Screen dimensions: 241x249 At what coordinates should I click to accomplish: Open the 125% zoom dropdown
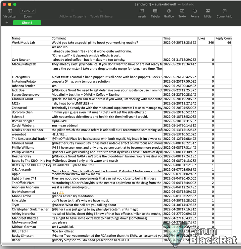click(28, 11)
